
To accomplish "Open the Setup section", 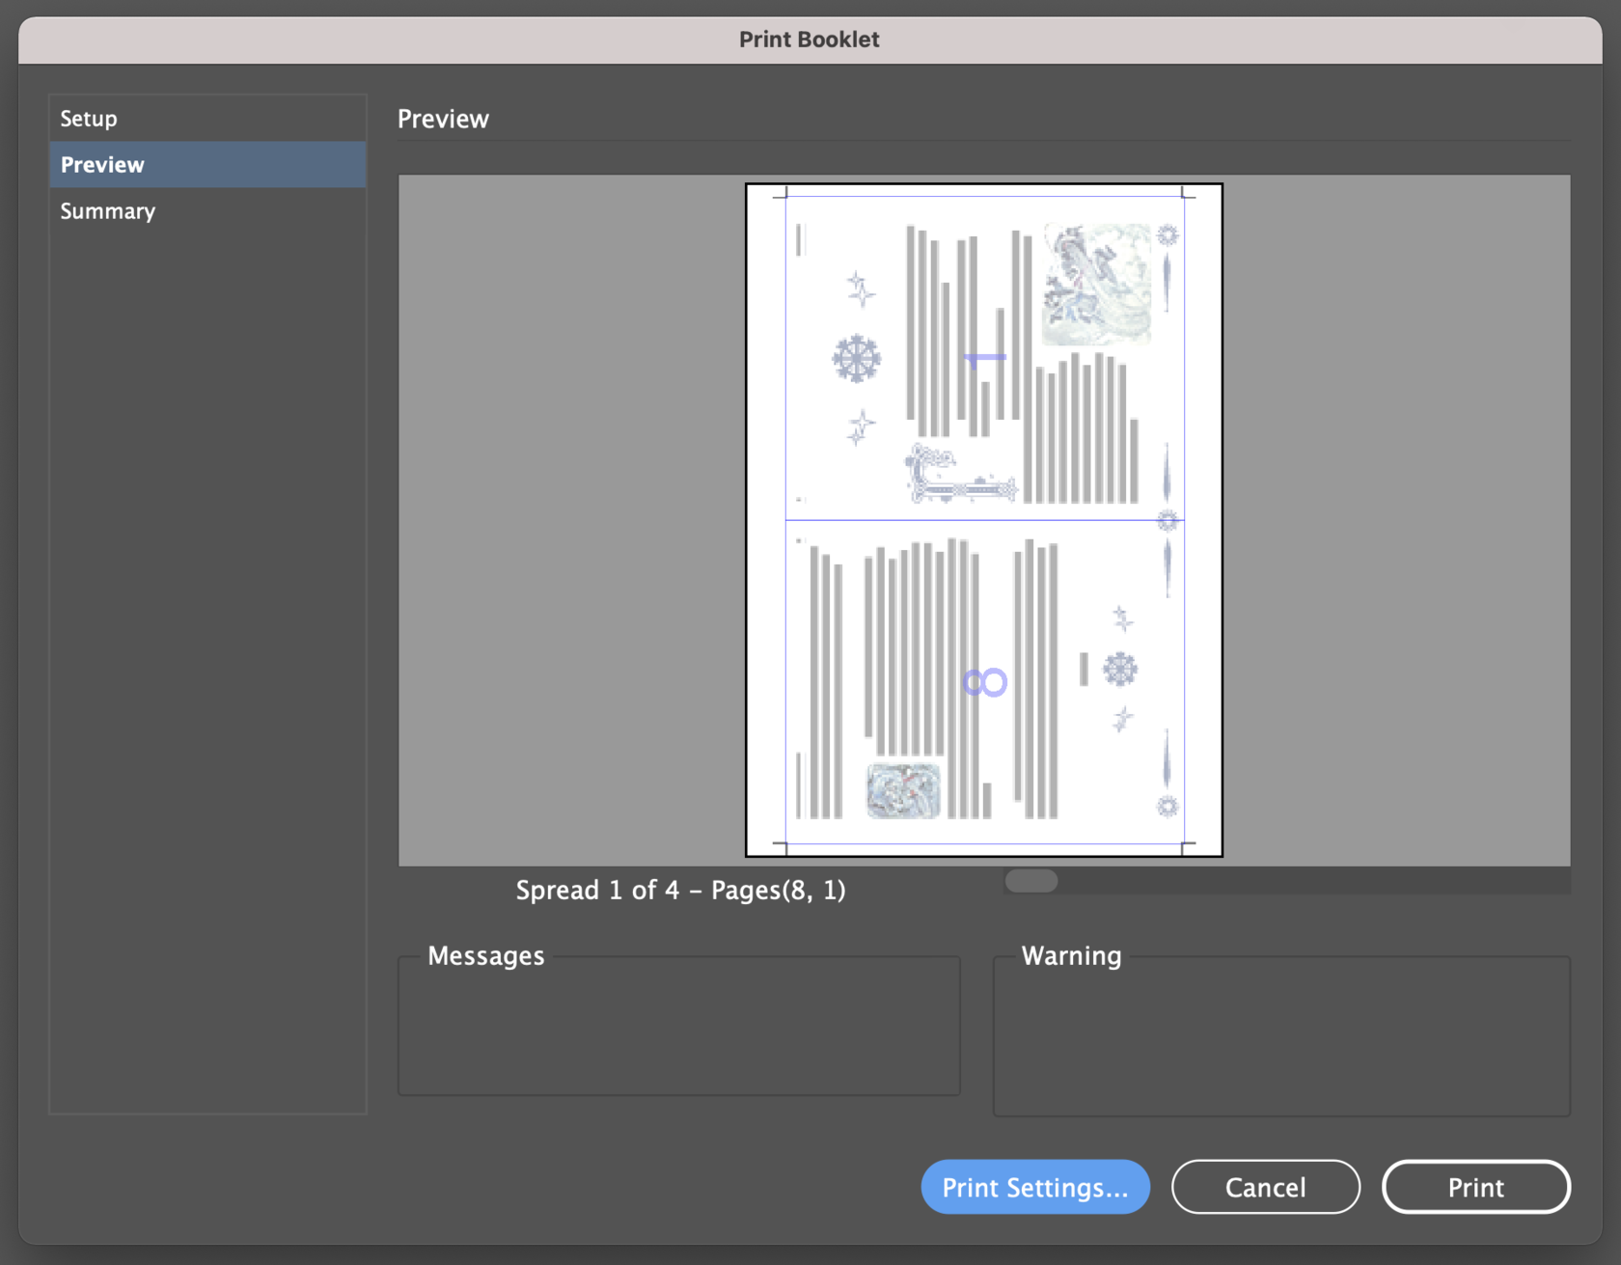I will (89, 119).
